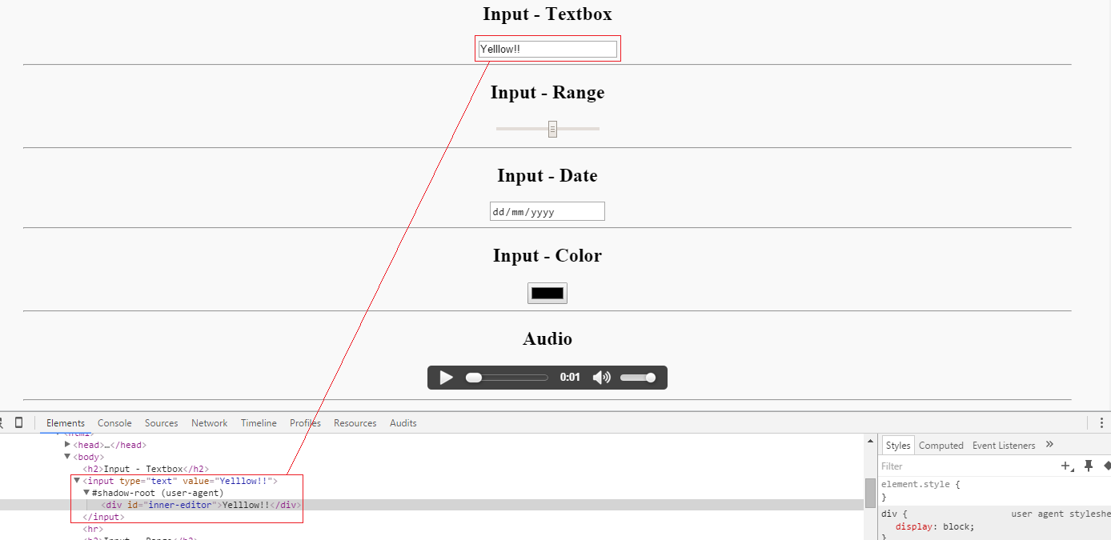Collapse the input type text node

tap(77, 481)
